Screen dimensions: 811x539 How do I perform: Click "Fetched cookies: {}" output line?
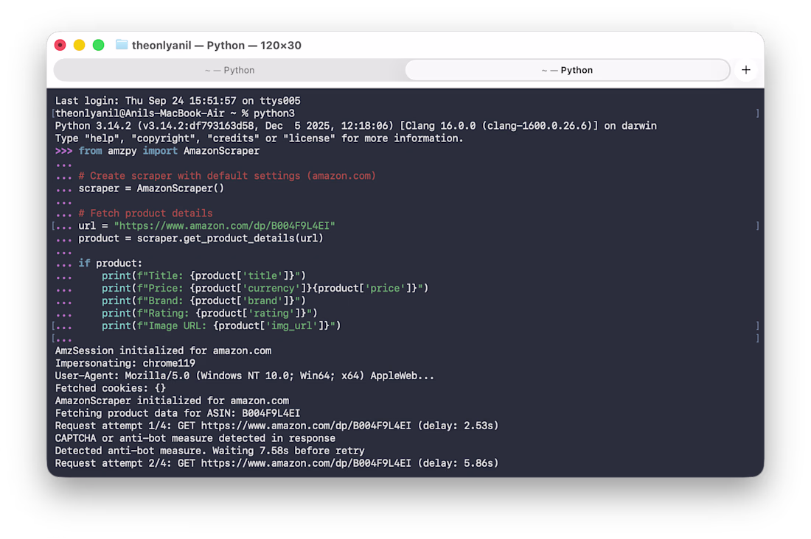pos(111,388)
